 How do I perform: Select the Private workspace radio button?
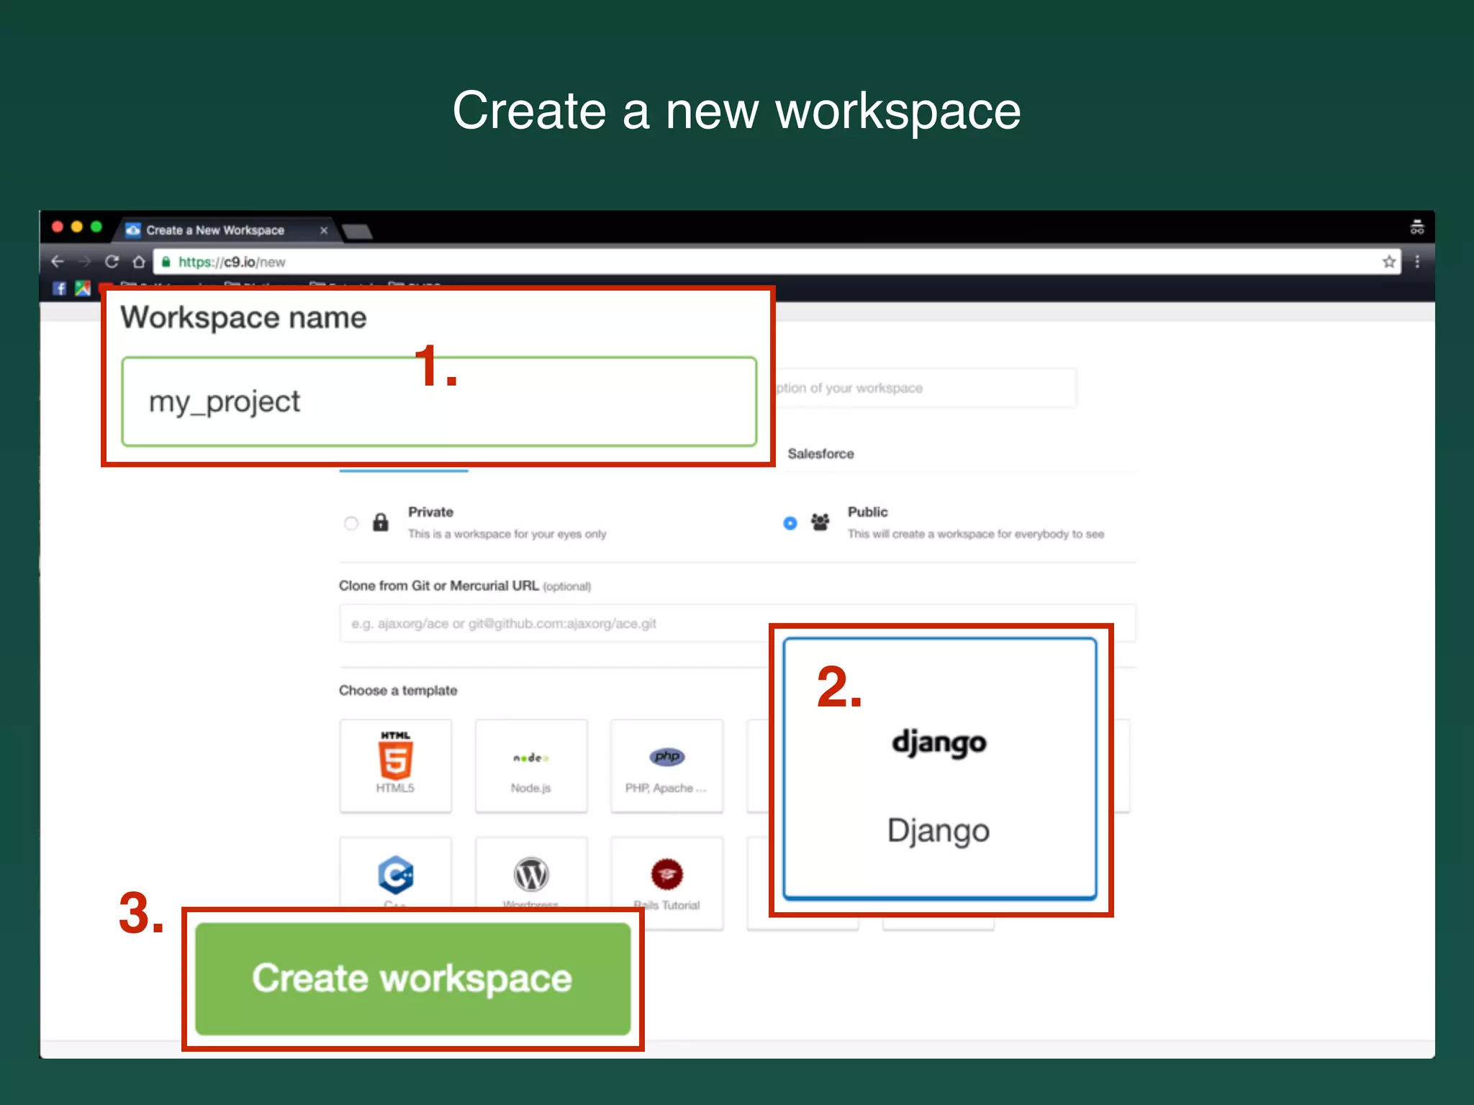coord(351,523)
